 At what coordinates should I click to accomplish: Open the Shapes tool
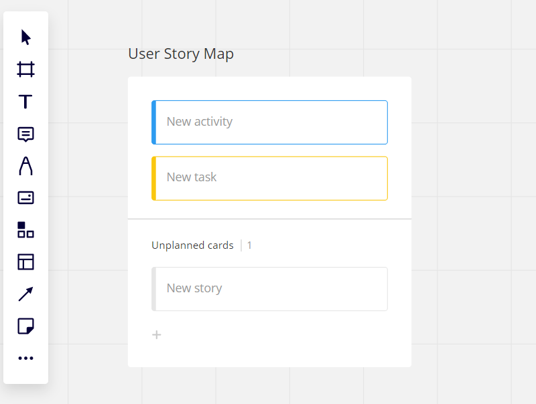[25, 230]
